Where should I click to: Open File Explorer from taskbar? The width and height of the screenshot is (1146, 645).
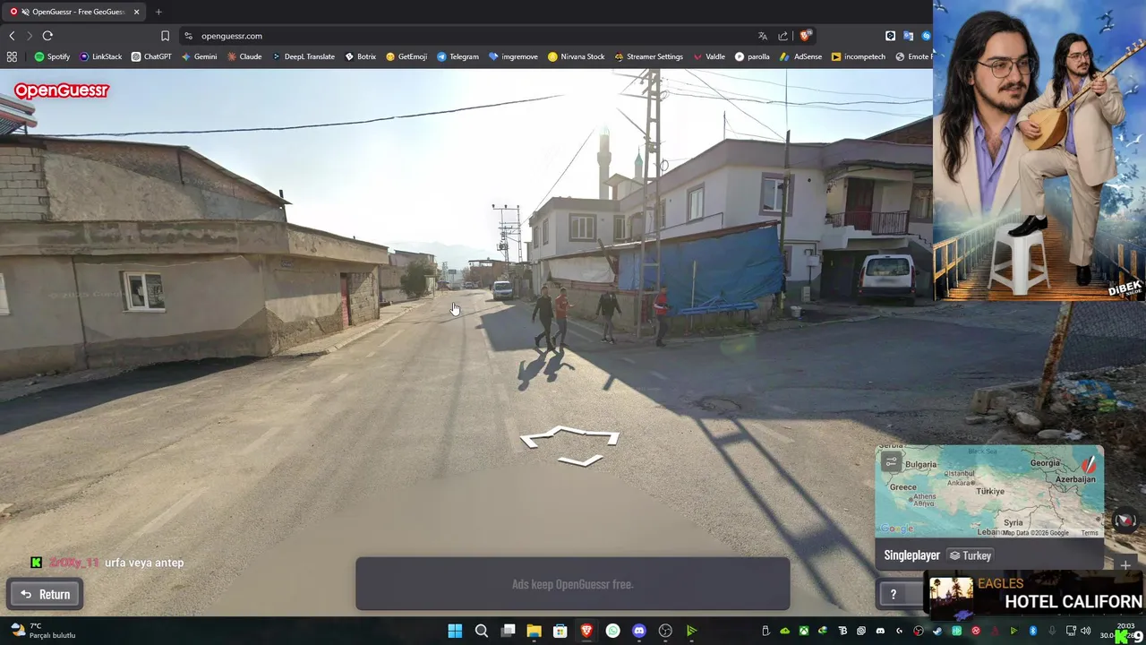tap(534, 631)
